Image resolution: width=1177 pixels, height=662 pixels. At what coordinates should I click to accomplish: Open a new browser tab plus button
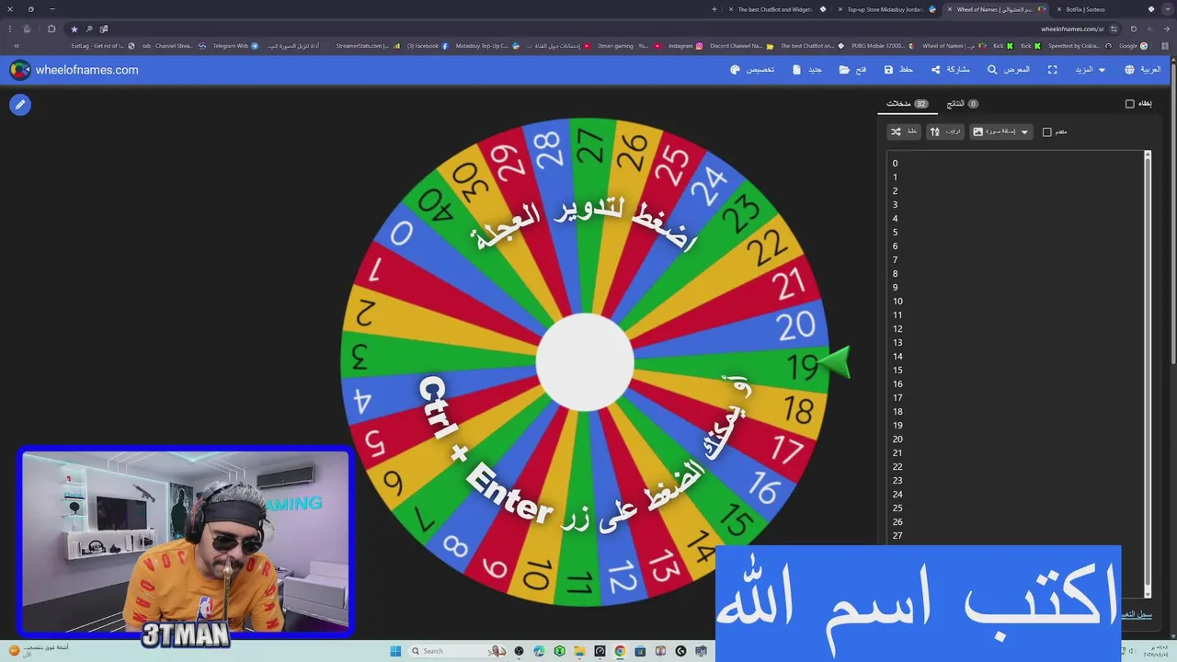tap(714, 9)
